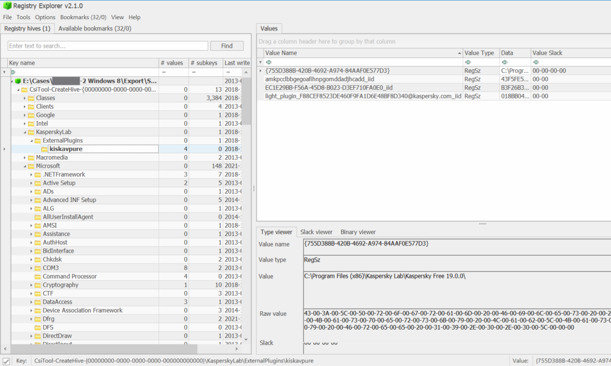Sort by the Value Type column header
The image size is (611, 366).
tap(481, 53)
